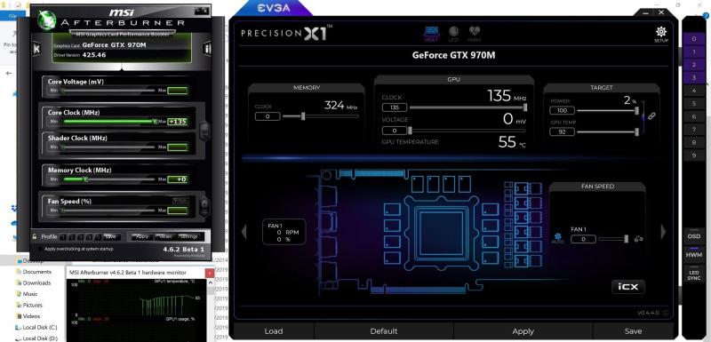Adjust the Afterburner Memory Clock slider

tap(108, 179)
